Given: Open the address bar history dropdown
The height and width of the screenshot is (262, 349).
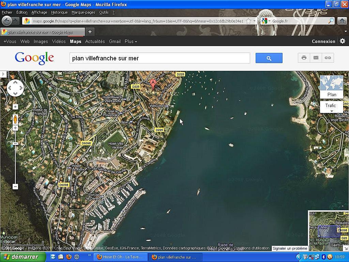Looking at the screenshot, I should (254, 21).
